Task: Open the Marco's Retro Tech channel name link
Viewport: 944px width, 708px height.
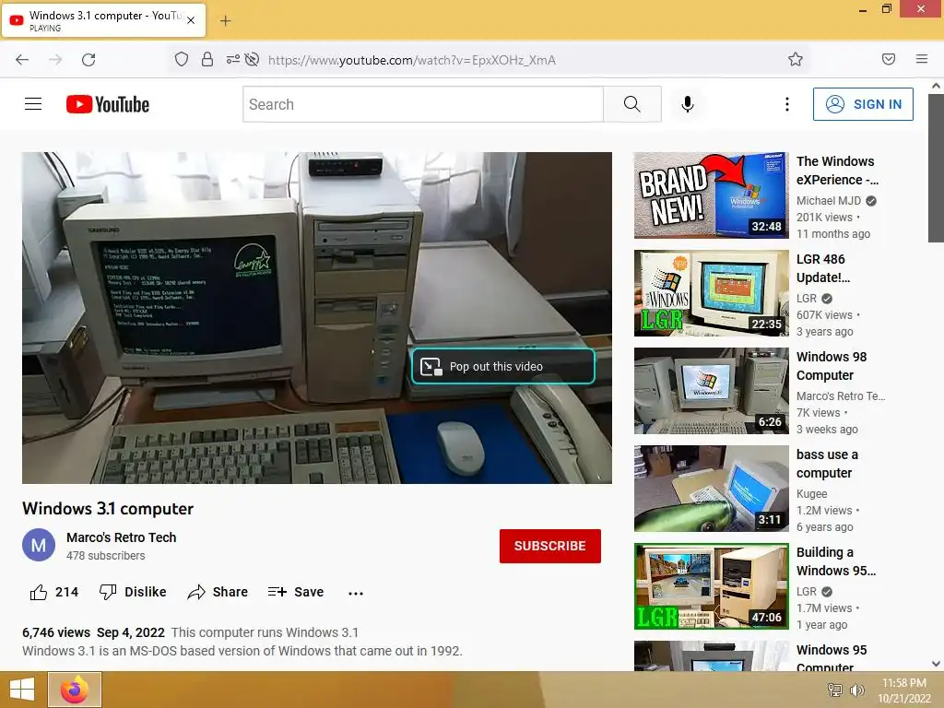Action: (121, 537)
